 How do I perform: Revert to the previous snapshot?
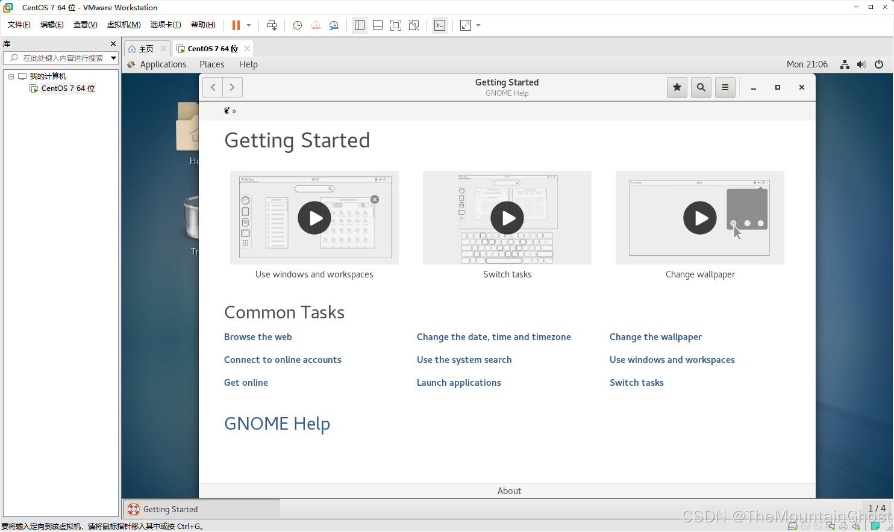[x=316, y=25]
